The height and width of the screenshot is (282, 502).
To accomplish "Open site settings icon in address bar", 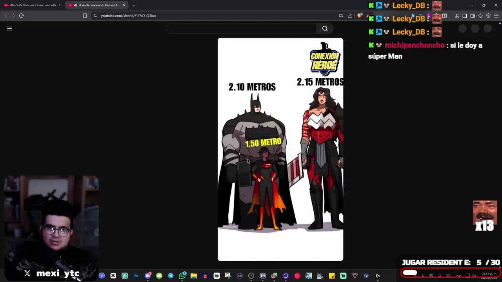I will point(95,16).
